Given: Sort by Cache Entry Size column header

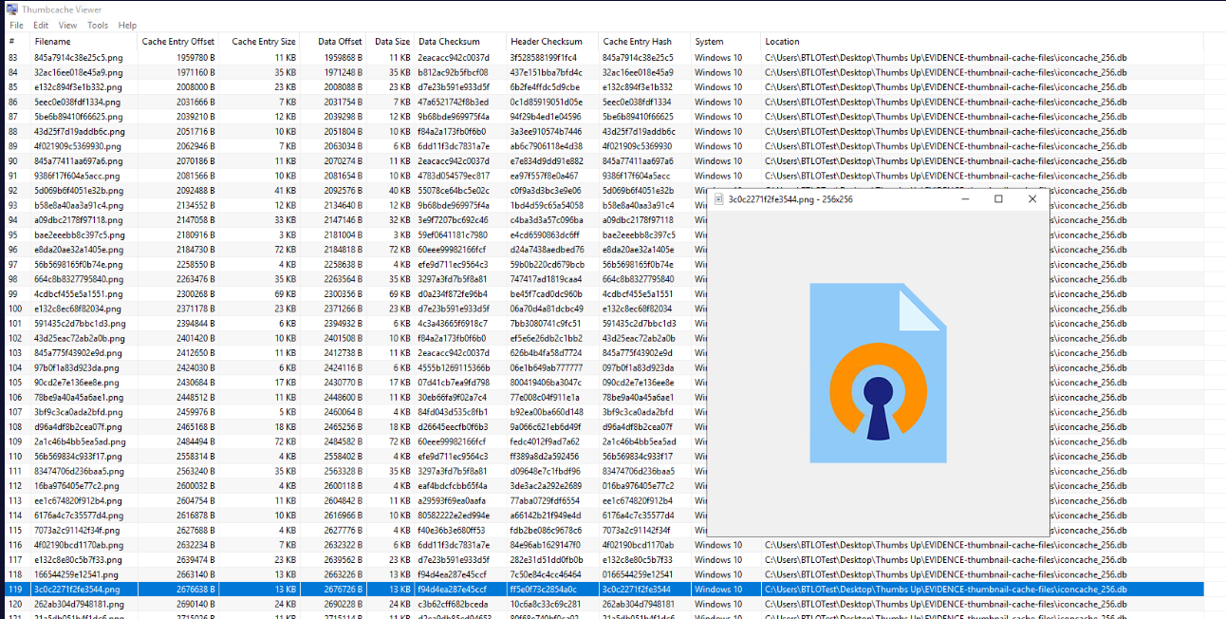Looking at the screenshot, I should [x=261, y=42].
